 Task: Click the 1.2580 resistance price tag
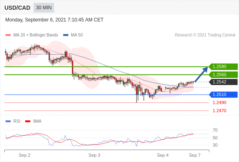tap(223, 66)
